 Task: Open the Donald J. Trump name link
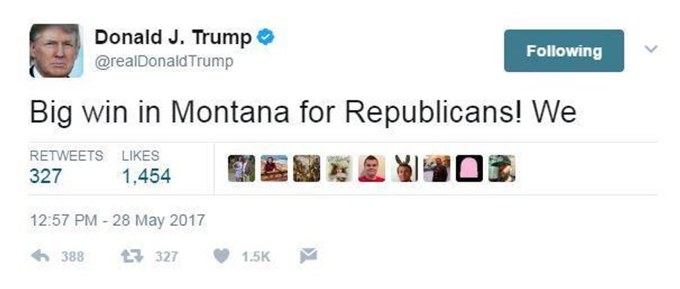tap(173, 37)
